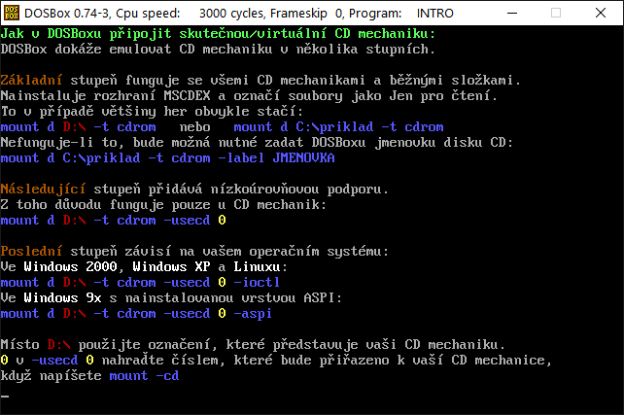Click the blinking cursor at the bottom
The image size is (624, 415).
[5, 396]
